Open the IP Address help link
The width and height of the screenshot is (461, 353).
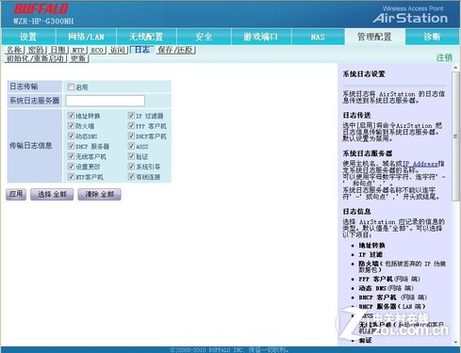[420, 164]
